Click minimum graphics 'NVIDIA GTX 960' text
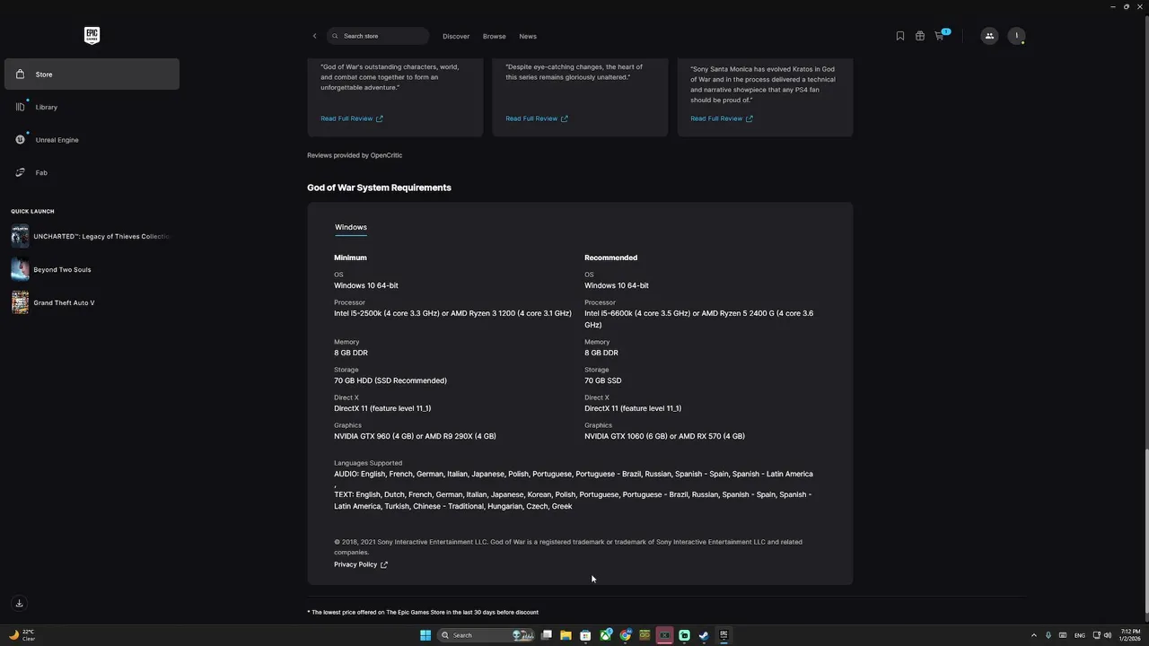 (x=415, y=436)
